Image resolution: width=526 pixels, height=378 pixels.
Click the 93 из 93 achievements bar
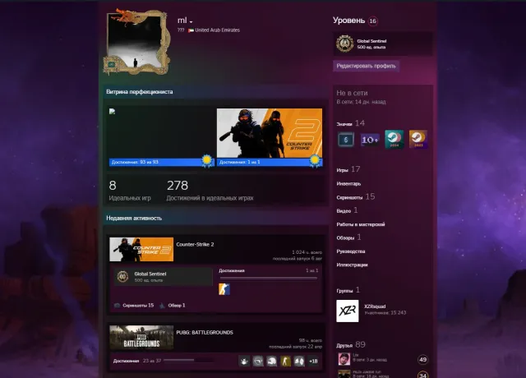pyautogui.click(x=161, y=162)
